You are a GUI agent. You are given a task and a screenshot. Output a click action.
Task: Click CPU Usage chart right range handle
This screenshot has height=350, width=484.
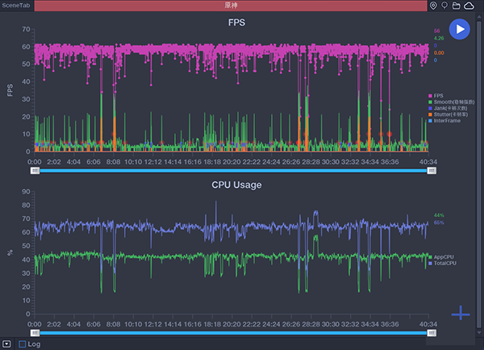point(432,332)
